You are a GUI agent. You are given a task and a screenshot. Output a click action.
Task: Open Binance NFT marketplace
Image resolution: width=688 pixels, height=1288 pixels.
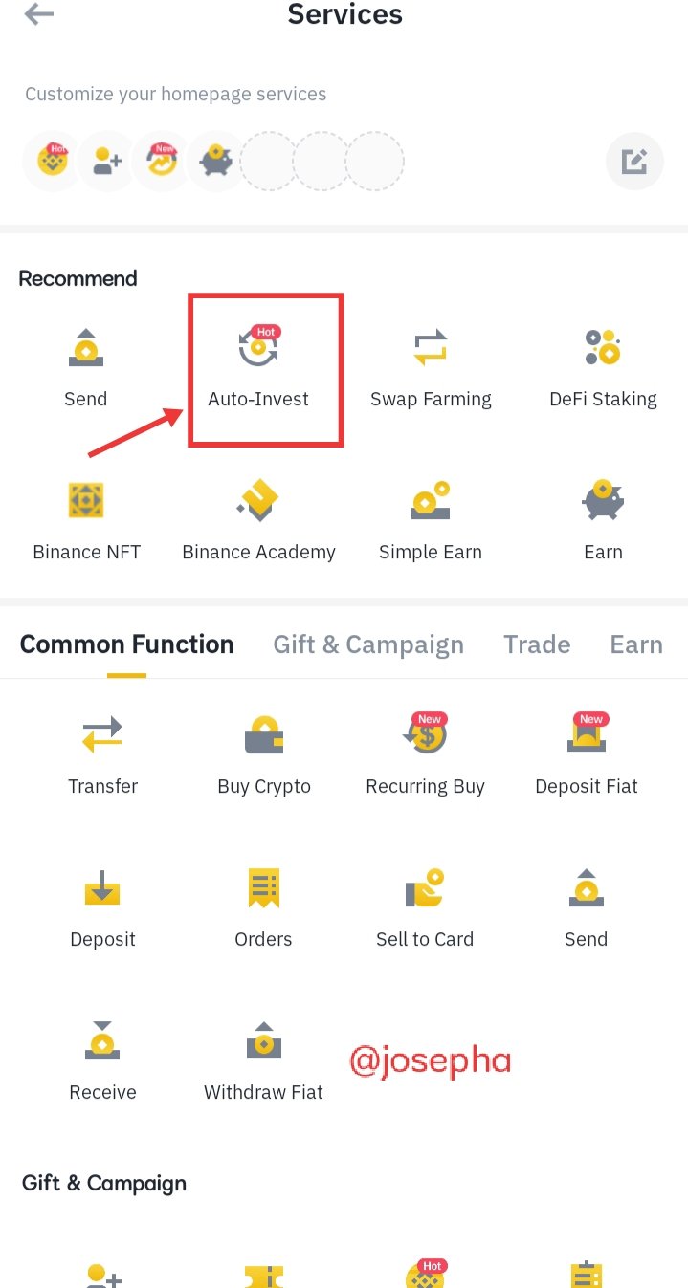(x=86, y=519)
